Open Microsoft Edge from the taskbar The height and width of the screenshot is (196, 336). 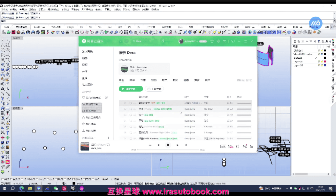[21, 188]
